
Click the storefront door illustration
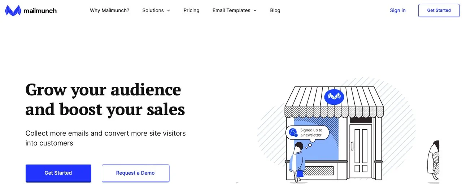click(x=360, y=151)
